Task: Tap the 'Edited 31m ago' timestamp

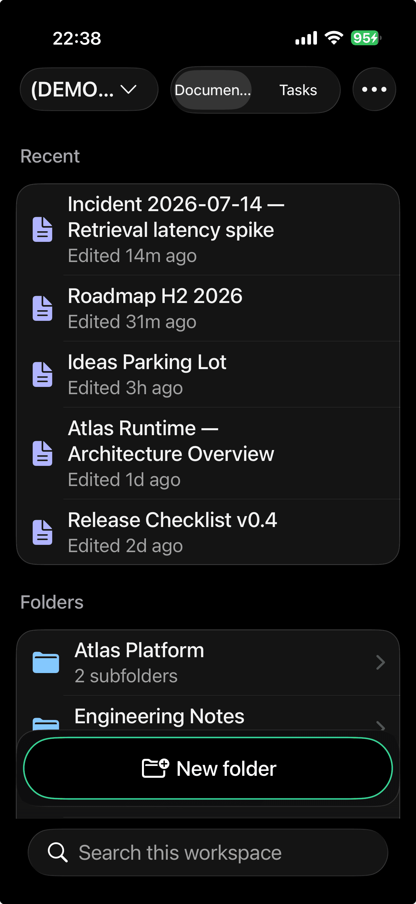Action: point(132,322)
